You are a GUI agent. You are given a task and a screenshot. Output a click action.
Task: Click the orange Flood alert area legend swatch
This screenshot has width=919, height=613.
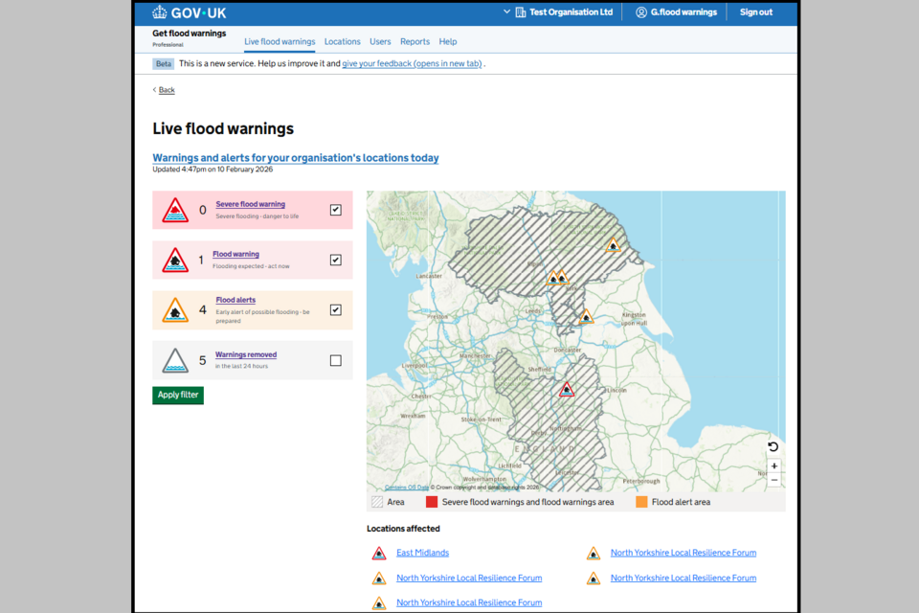(x=641, y=502)
